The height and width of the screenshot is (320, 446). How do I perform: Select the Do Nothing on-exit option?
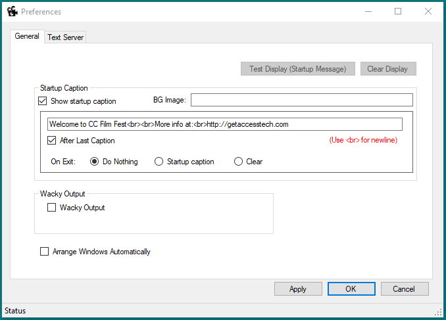coord(95,162)
